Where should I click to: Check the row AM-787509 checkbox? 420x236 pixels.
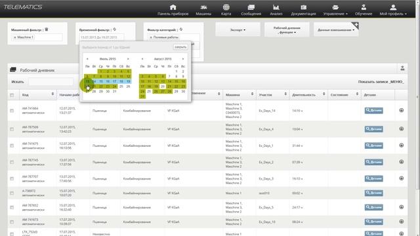(12, 129)
